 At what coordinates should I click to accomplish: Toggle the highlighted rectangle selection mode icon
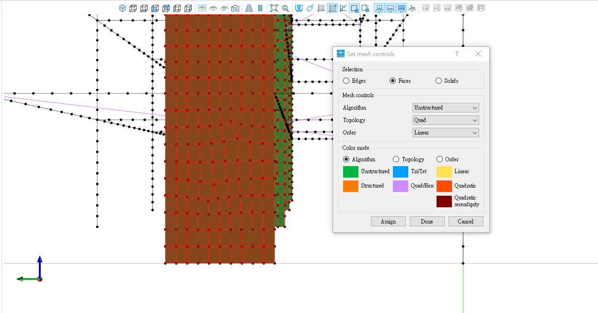coord(355,8)
